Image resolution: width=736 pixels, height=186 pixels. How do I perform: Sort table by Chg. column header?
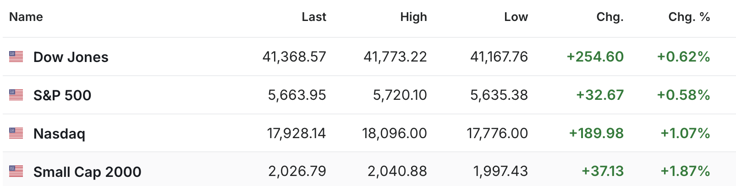(610, 17)
